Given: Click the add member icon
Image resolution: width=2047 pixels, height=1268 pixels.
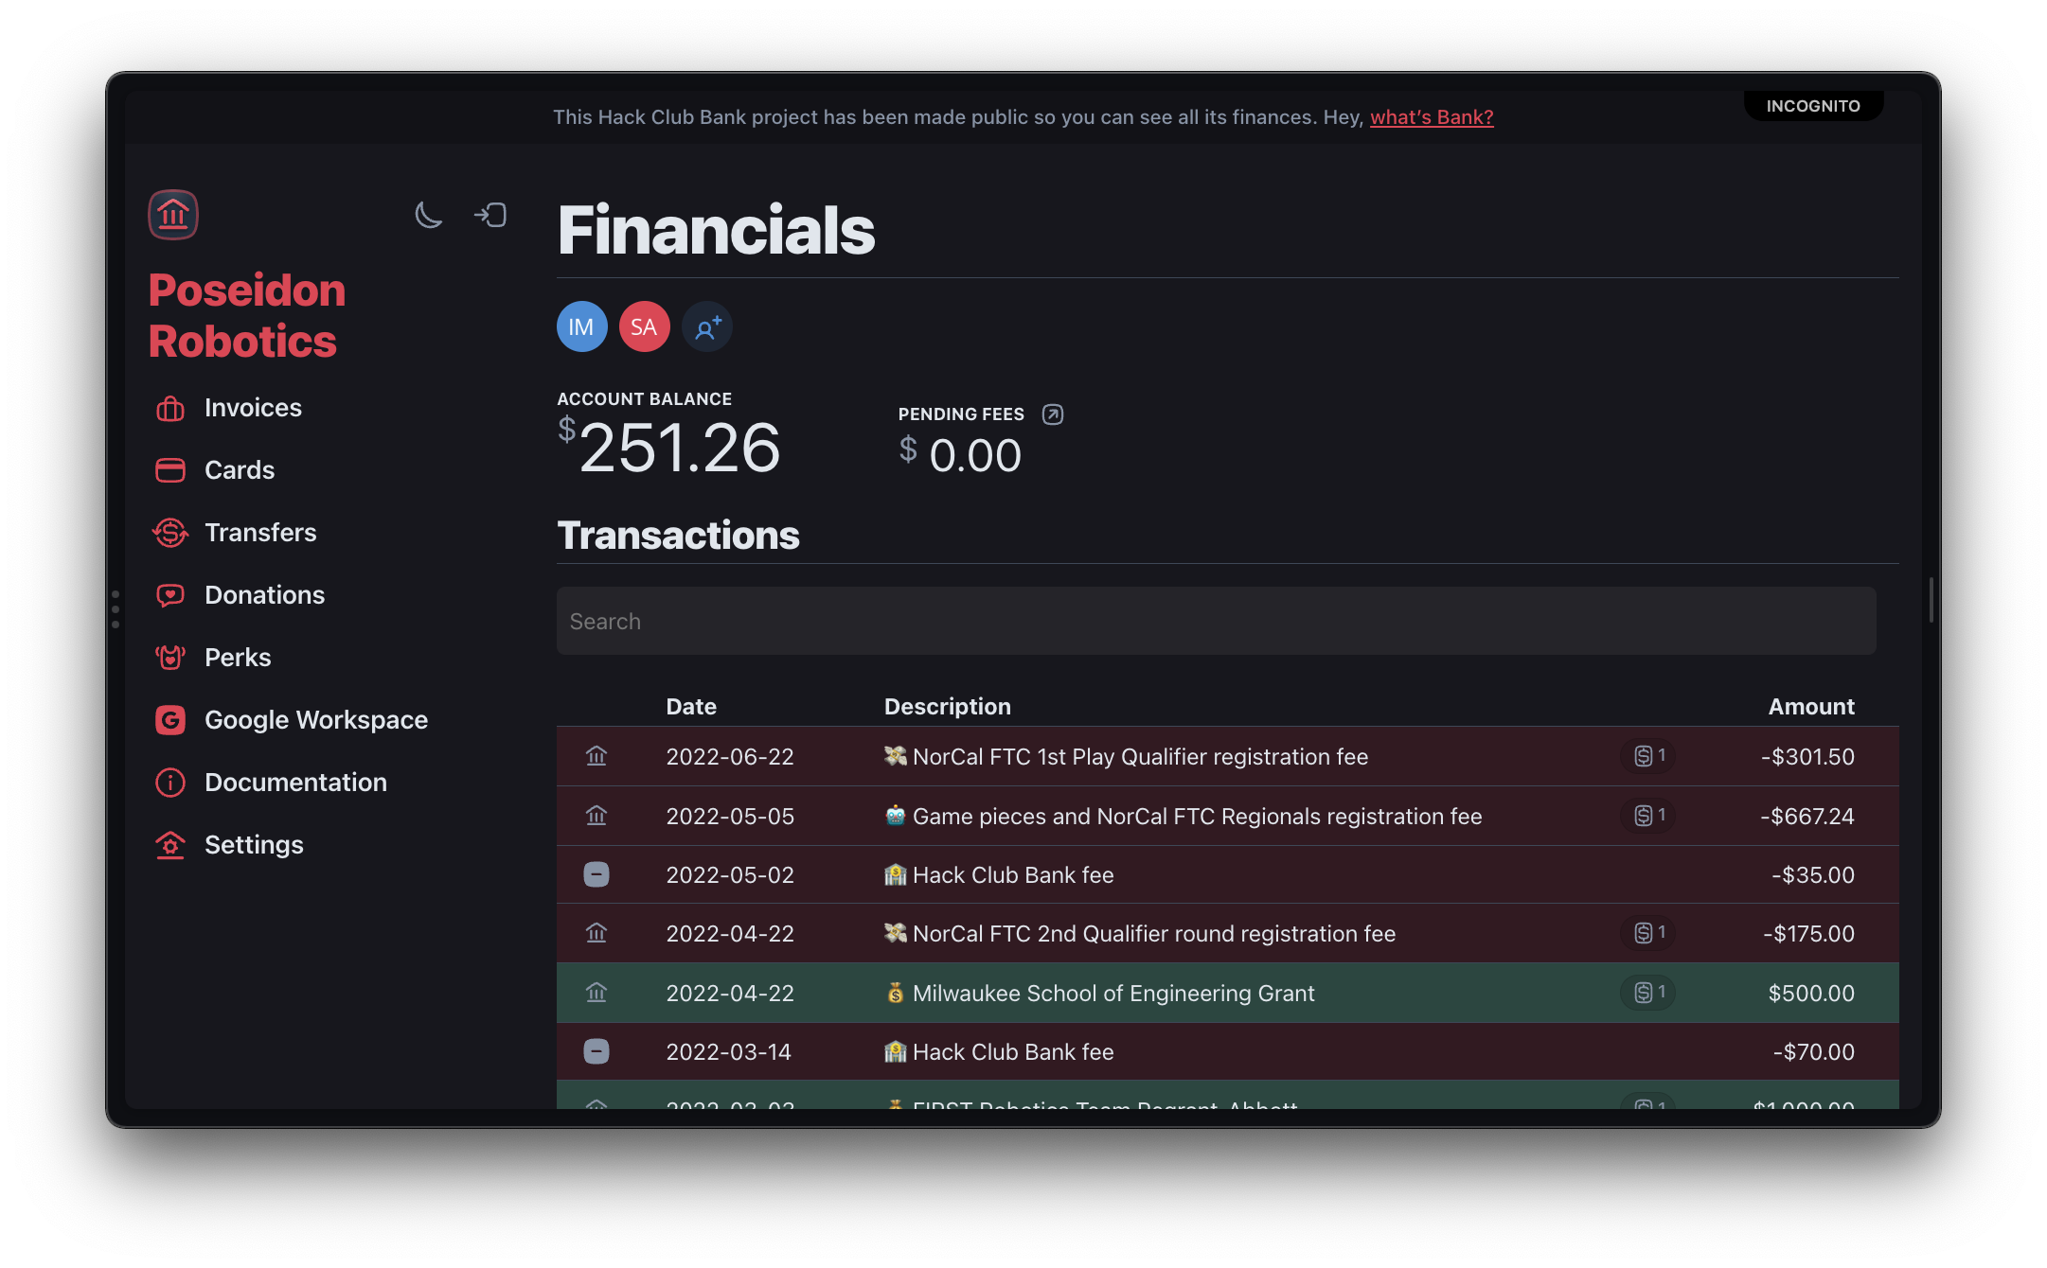Looking at the screenshot, I should coord(706,326).
